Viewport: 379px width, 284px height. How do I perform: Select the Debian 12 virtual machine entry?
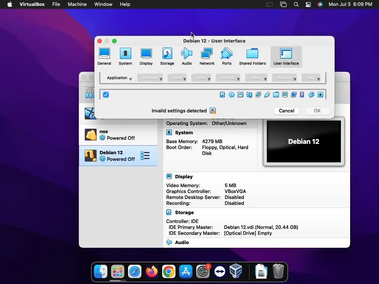point(118,156)
